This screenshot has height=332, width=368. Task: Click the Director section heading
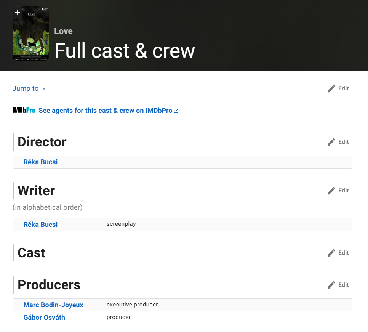(42, 142)
